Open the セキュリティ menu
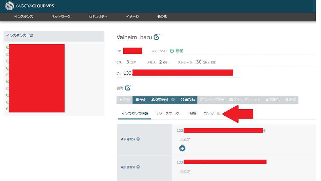This screenshot has width=321, height=181. click(x=98, y=17)
